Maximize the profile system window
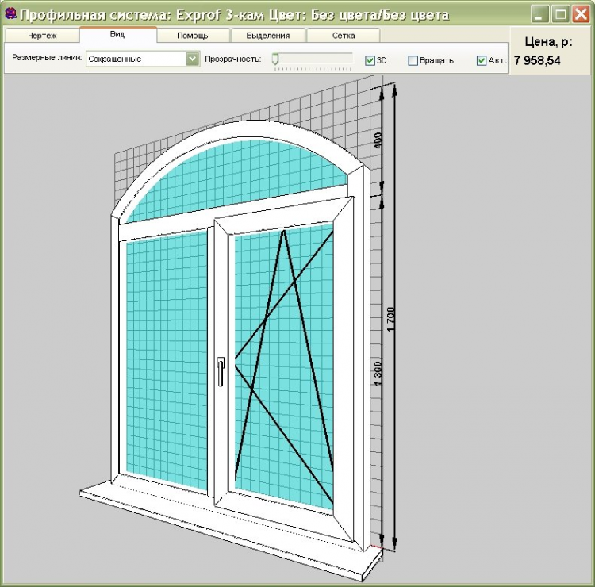This screenshot has width=595, height=587. 560,14
